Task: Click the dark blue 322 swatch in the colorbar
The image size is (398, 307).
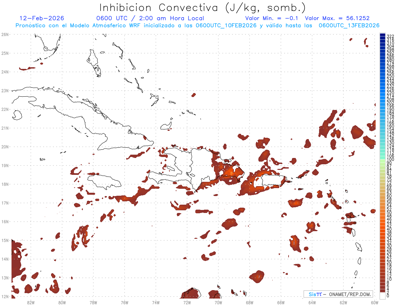Action: 382,35
